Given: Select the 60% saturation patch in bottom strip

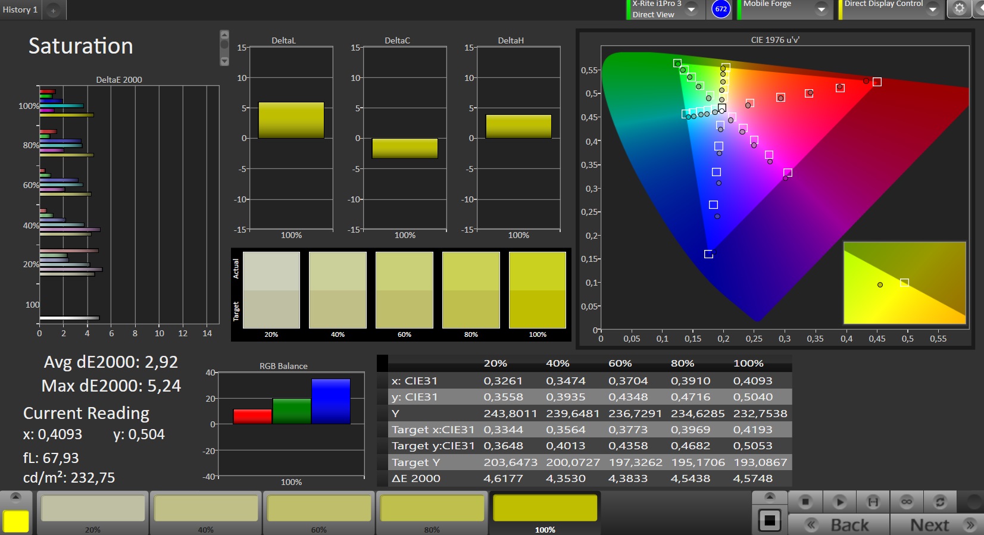Looking at the screenshot, I should (319, 513).
